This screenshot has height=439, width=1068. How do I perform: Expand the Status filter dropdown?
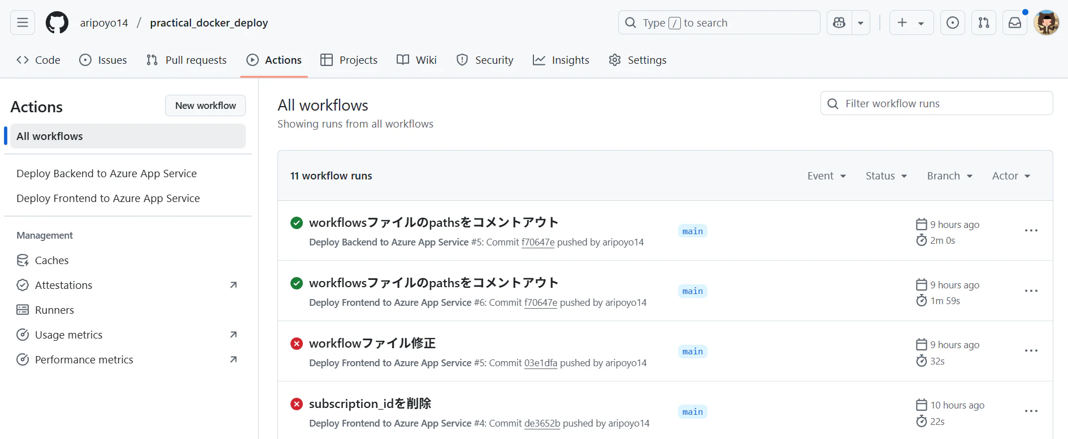886,176
